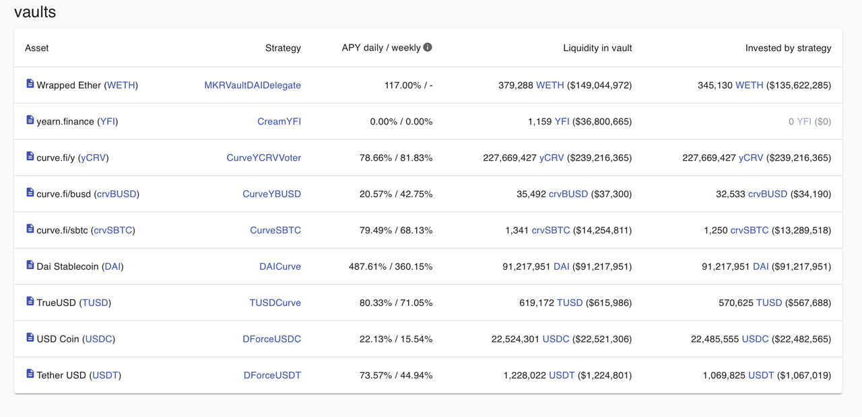Image resolution: width=862 pixels, height=417 pixels.
Task: Open the yCRV link in Asset column
Action: coord(94,158)
